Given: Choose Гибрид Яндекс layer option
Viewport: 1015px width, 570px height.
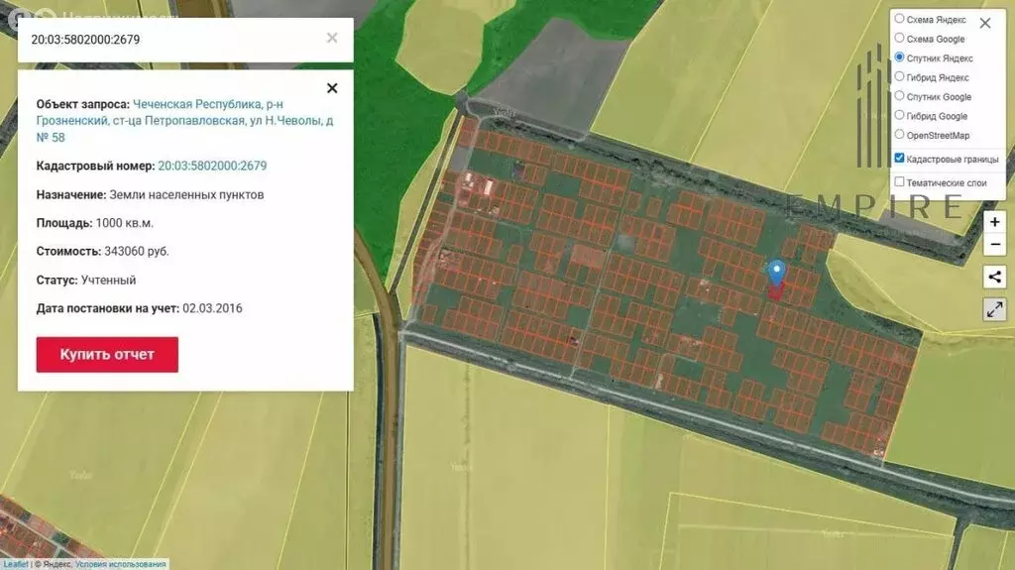Looking at the screenshot, I should point(899,76).
